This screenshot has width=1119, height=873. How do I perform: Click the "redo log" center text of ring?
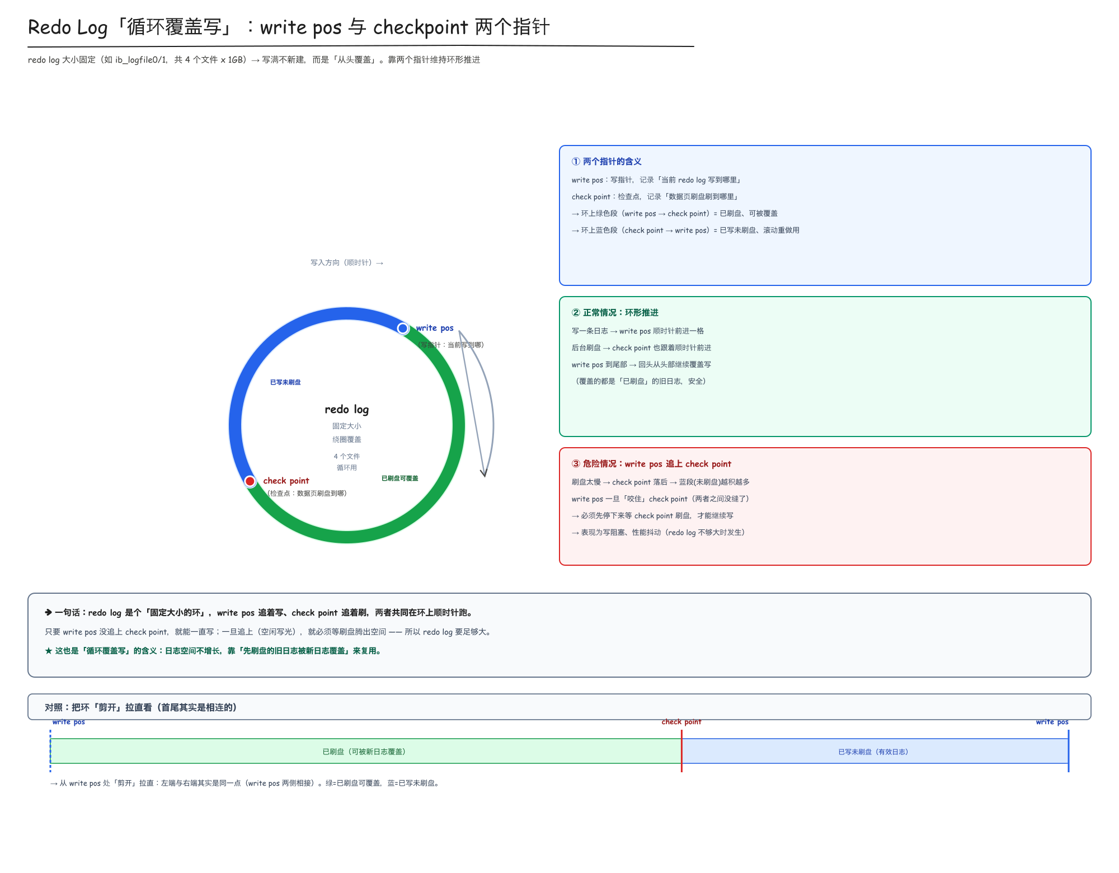[x=347, y=409]
